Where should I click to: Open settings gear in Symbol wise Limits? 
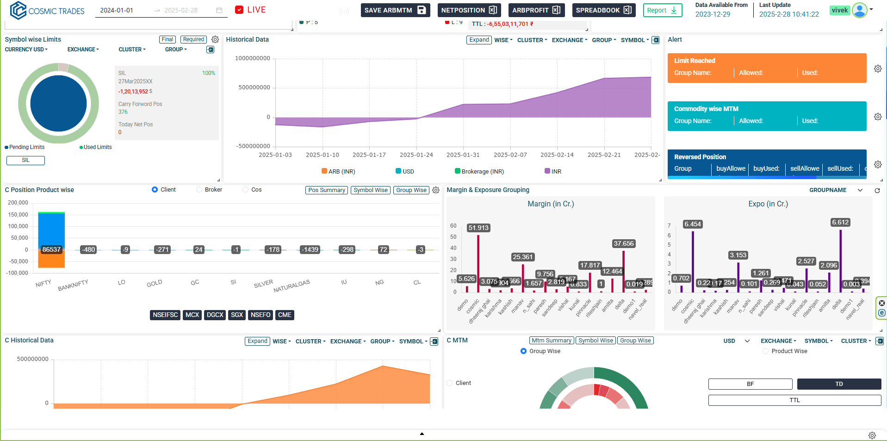click(215, 40)
